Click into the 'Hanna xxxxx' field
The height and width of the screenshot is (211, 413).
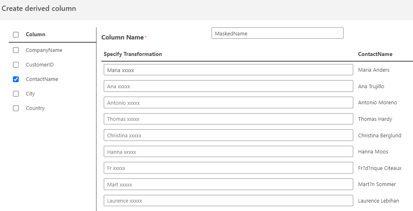(228, 152)
